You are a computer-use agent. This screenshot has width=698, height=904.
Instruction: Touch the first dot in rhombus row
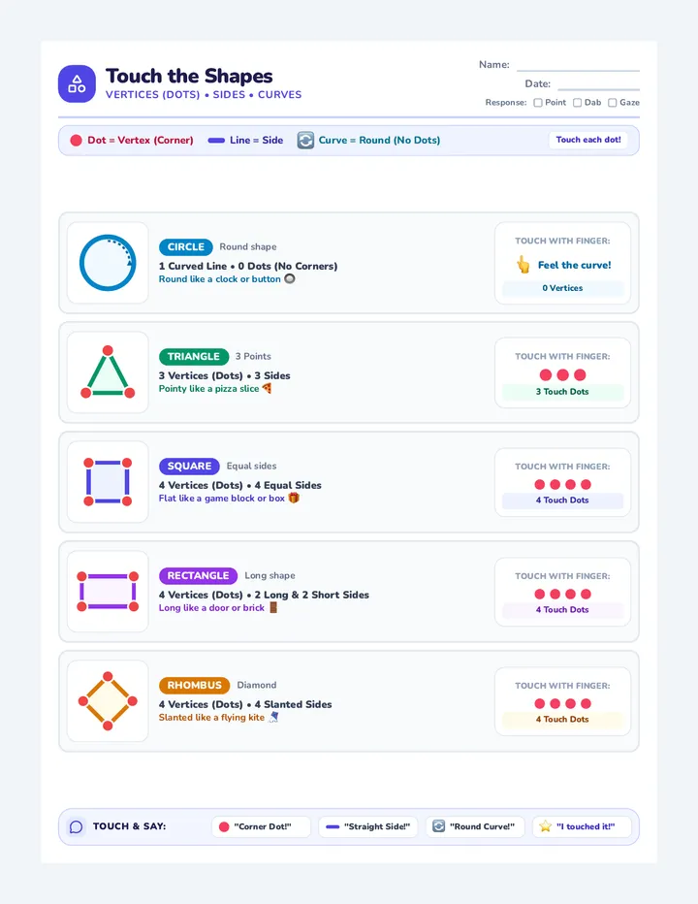[539, 703]
